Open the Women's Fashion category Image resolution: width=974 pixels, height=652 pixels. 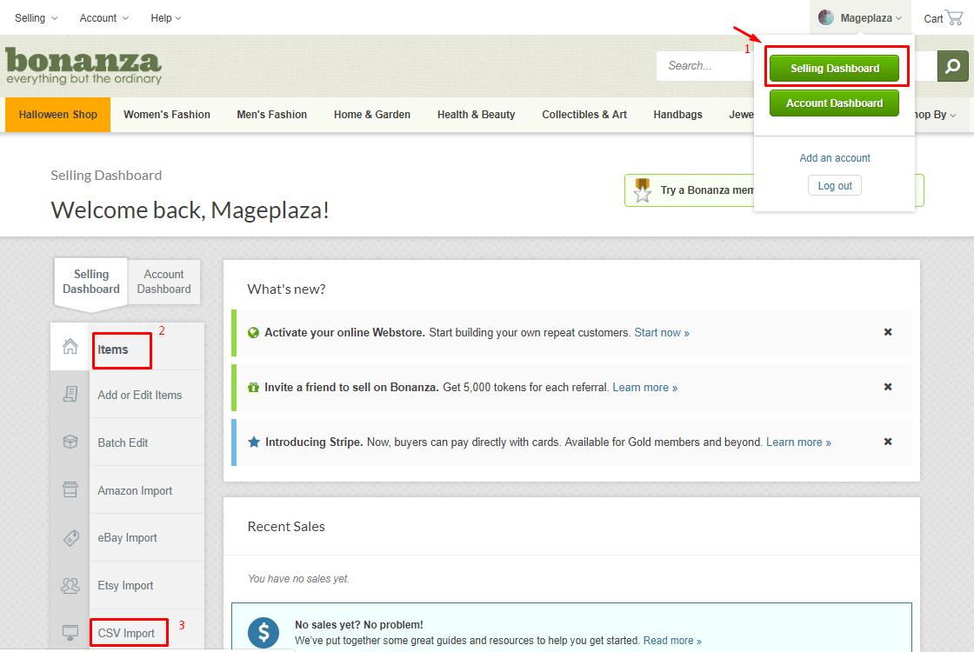[166, 114]
